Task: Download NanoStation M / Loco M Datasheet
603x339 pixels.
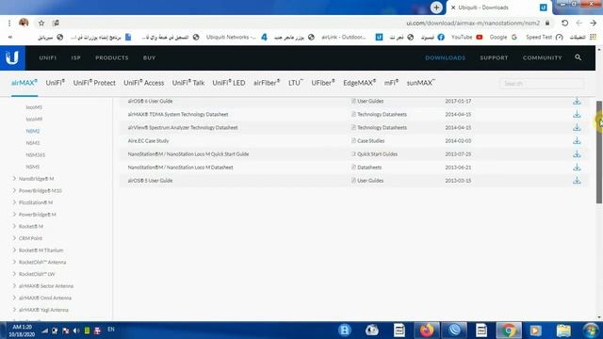Action: (577, 168)
